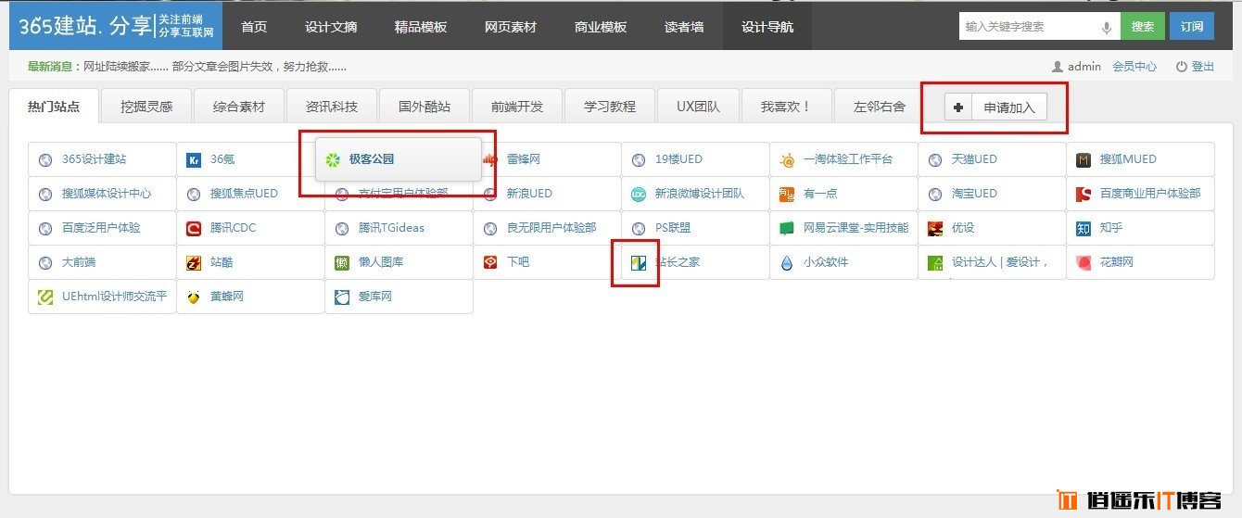The image size is (1242, 518).
Task: Click the 网易云课堂 green icon
Action: click(x=787, y=228)
